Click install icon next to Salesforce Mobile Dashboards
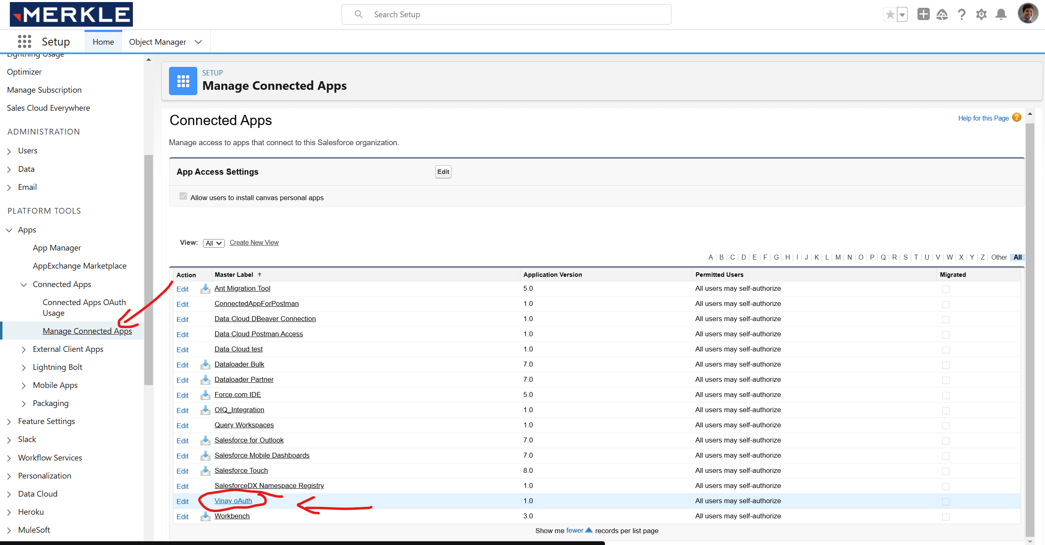 pos(205,456)
